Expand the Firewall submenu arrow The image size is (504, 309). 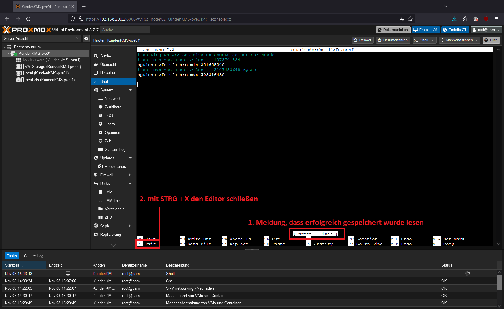coord(130,175)
